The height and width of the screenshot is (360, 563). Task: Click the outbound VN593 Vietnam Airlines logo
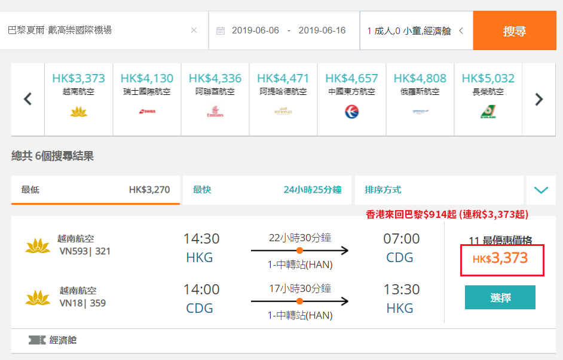38,246
